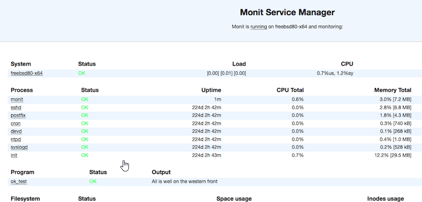Click the Uptime column header
Viewport: 422px width, 202px height.
click(211, 90)
